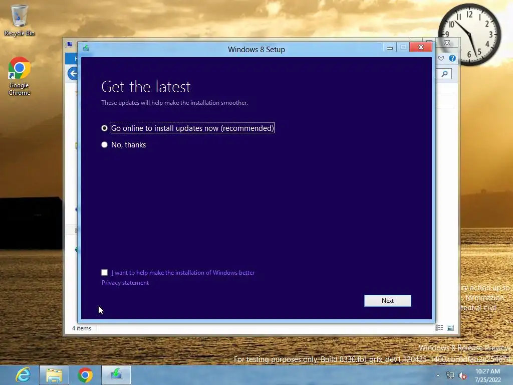Expand the Explorer ribbon chevron

coord(441,58)
